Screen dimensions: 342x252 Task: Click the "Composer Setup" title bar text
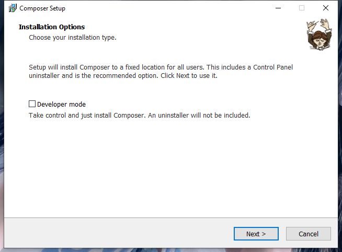tap(42, 8)
